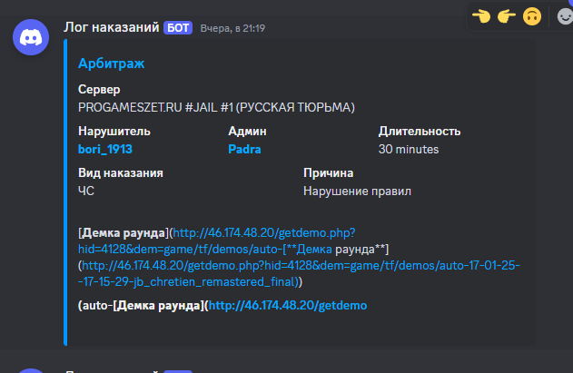Image resolution: width=573 pixels, height=373 pixels.
Task: React with the pointing-right hand emoji
Action: click(x=507, y=16)
